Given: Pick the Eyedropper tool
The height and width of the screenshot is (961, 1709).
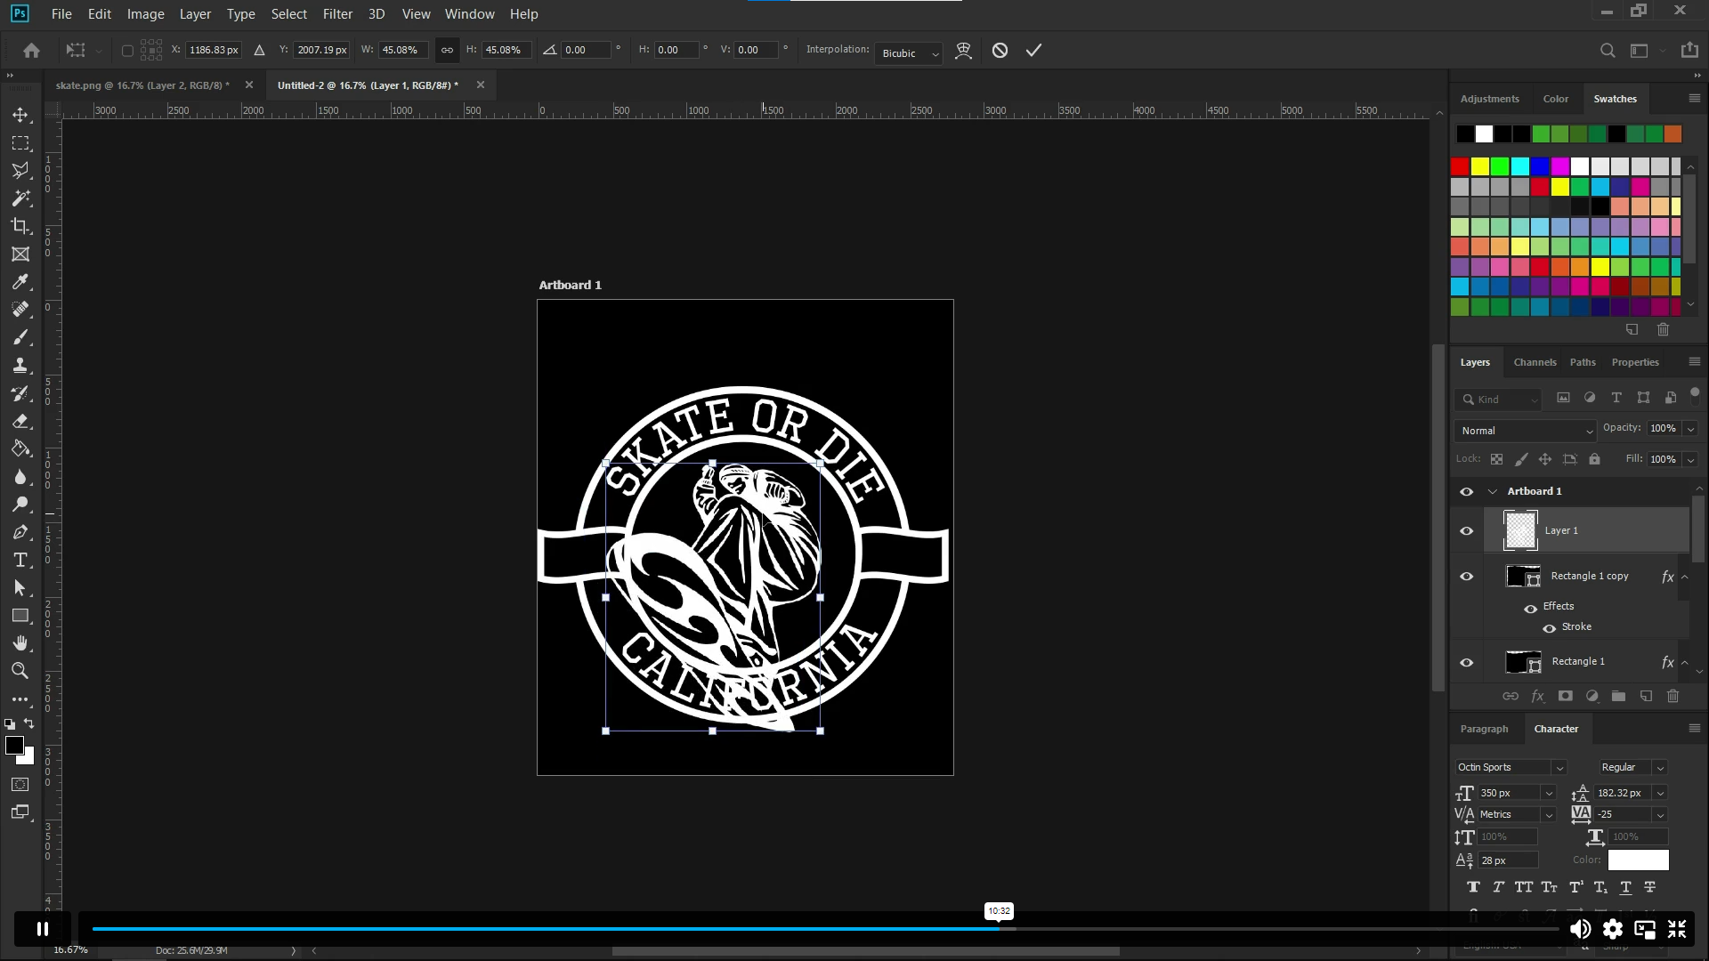Looking at the screenshot, I should [20, 281].
